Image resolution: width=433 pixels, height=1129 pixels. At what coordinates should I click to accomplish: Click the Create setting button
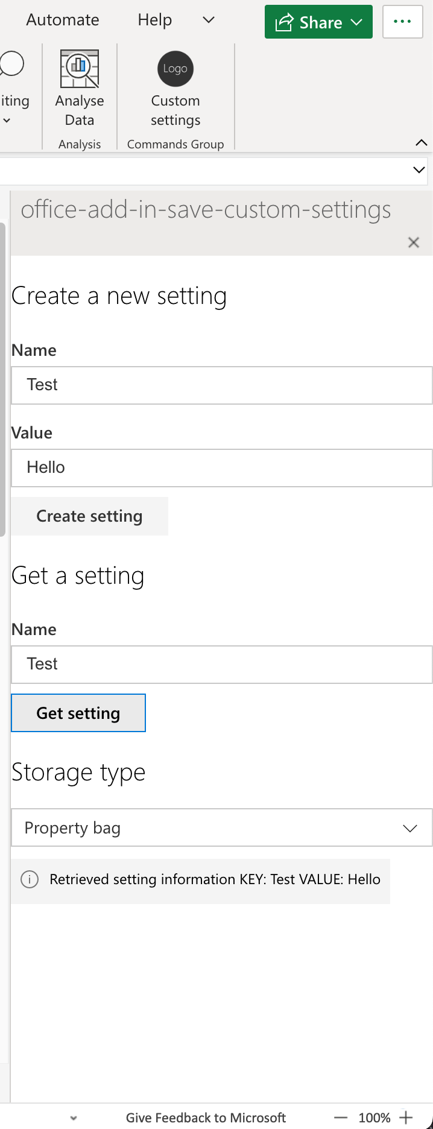tap(89, 516)
